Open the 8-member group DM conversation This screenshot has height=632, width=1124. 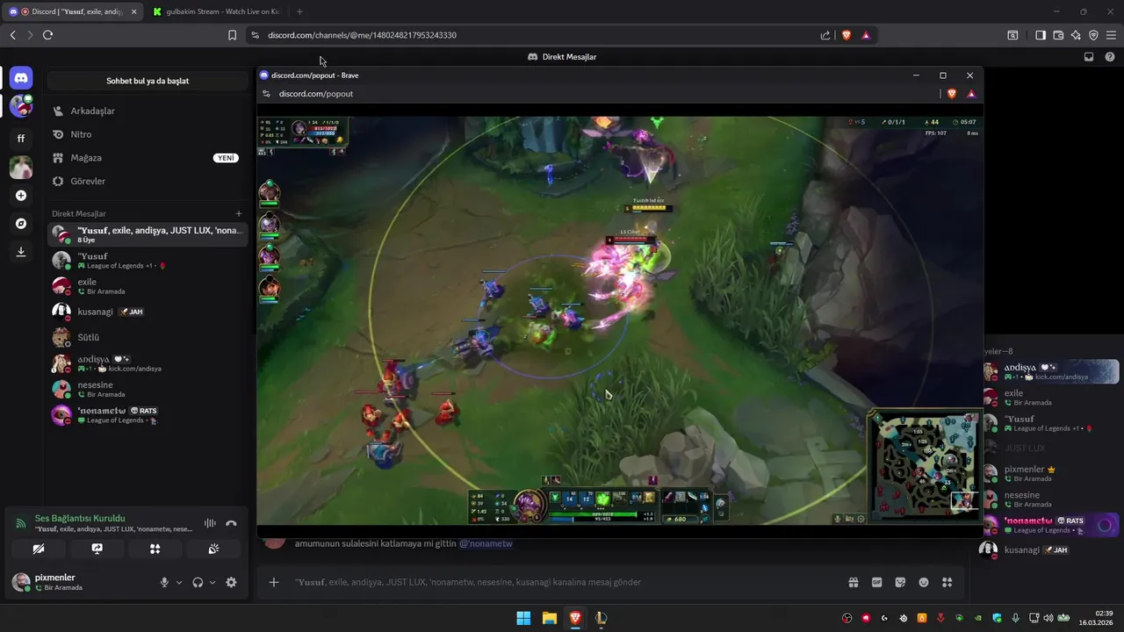(x=147, y=234)
